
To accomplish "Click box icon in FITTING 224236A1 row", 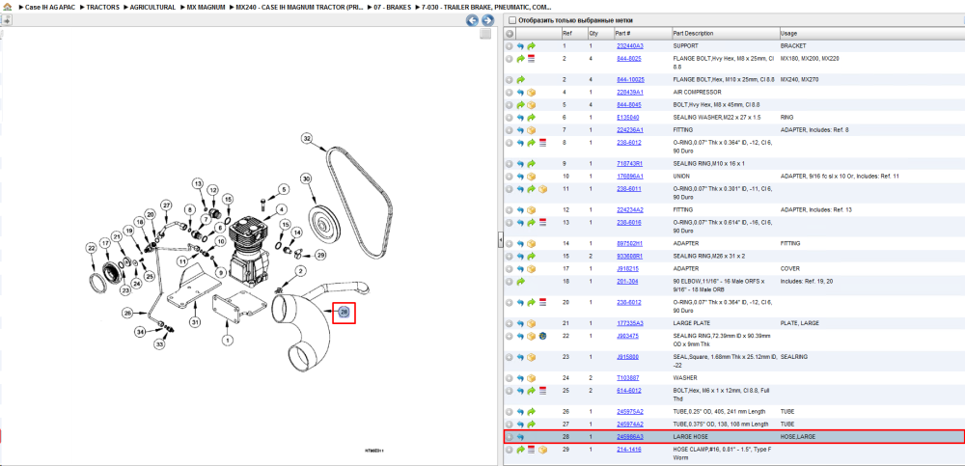I will 531,130.
